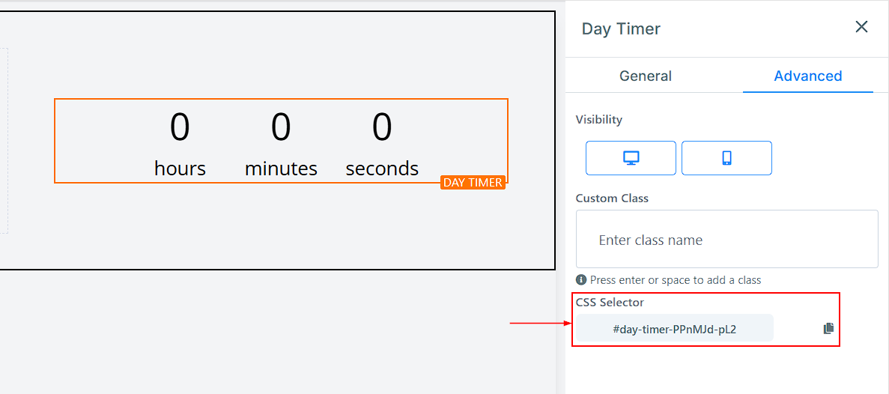The height and width of the screenshot is (394, 889).
Task: Select the #day-timer-PPnMJd-pL2 selector value
Action: [674, 329]
